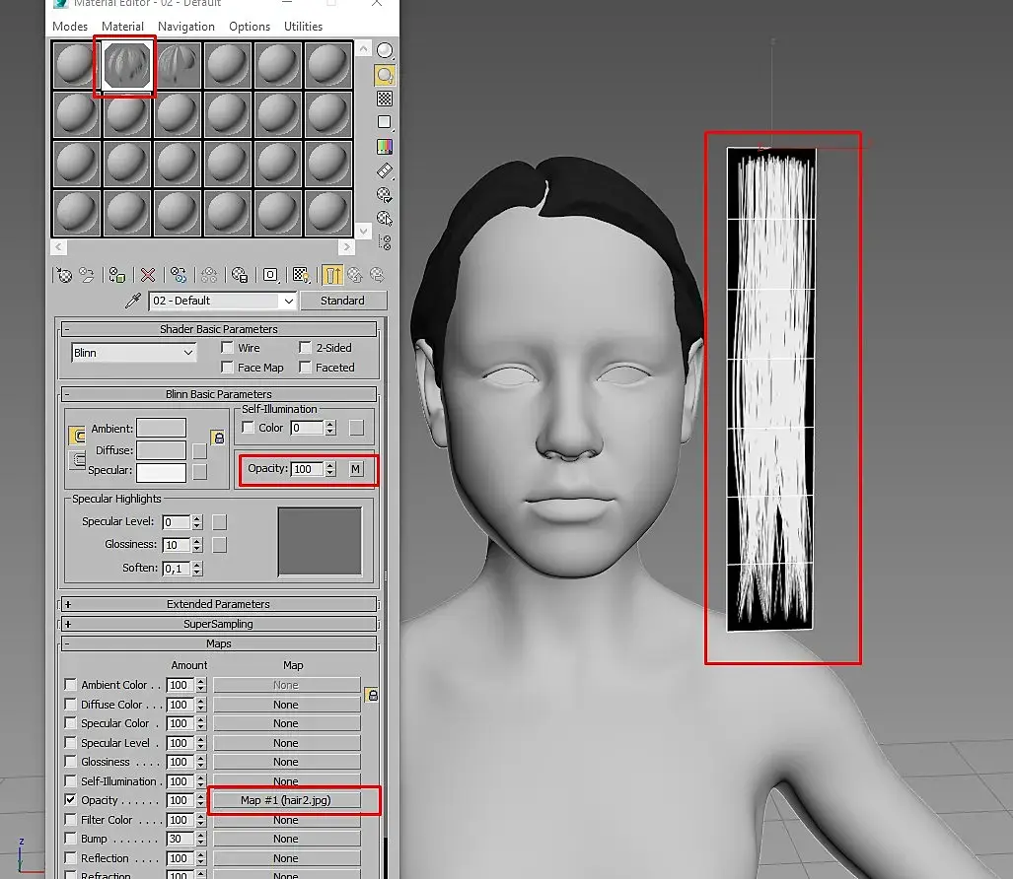The width and height of the screenshot is (1013, 879).
Task: Open material editor Options icon
Action: (385, 194)
